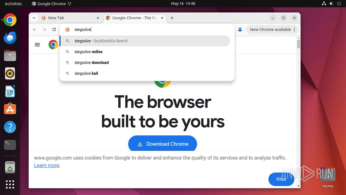Open Google Chrome app menu in top bar
Screen dimensions: 346x195
(x=51, y=4)
